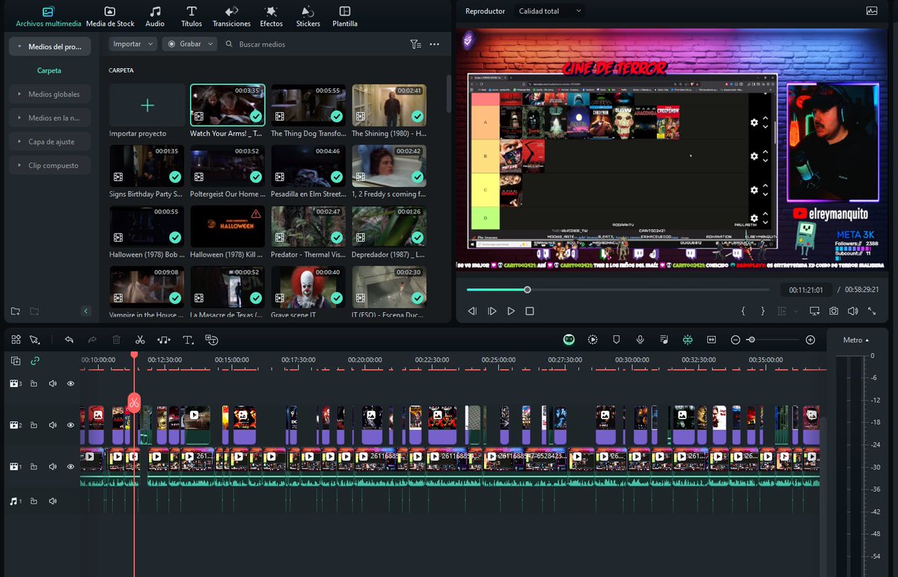Take a snapshot of the preview
The height and width of the screenshot is (577, 898).
(x=834, y=311)
